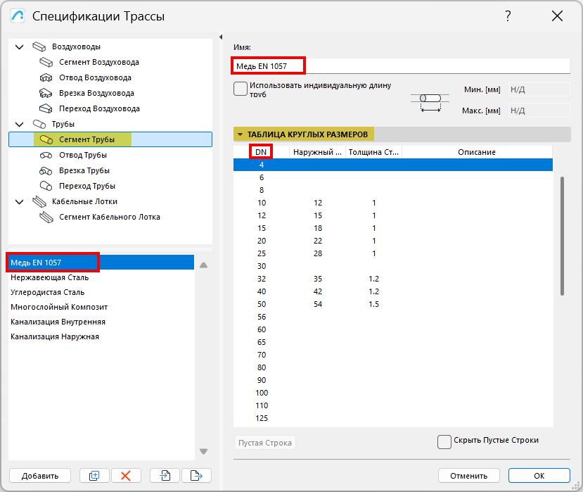Click the Сегмент Воздуховода icon
The image size is (583, 492).
[x=46, y=62]
